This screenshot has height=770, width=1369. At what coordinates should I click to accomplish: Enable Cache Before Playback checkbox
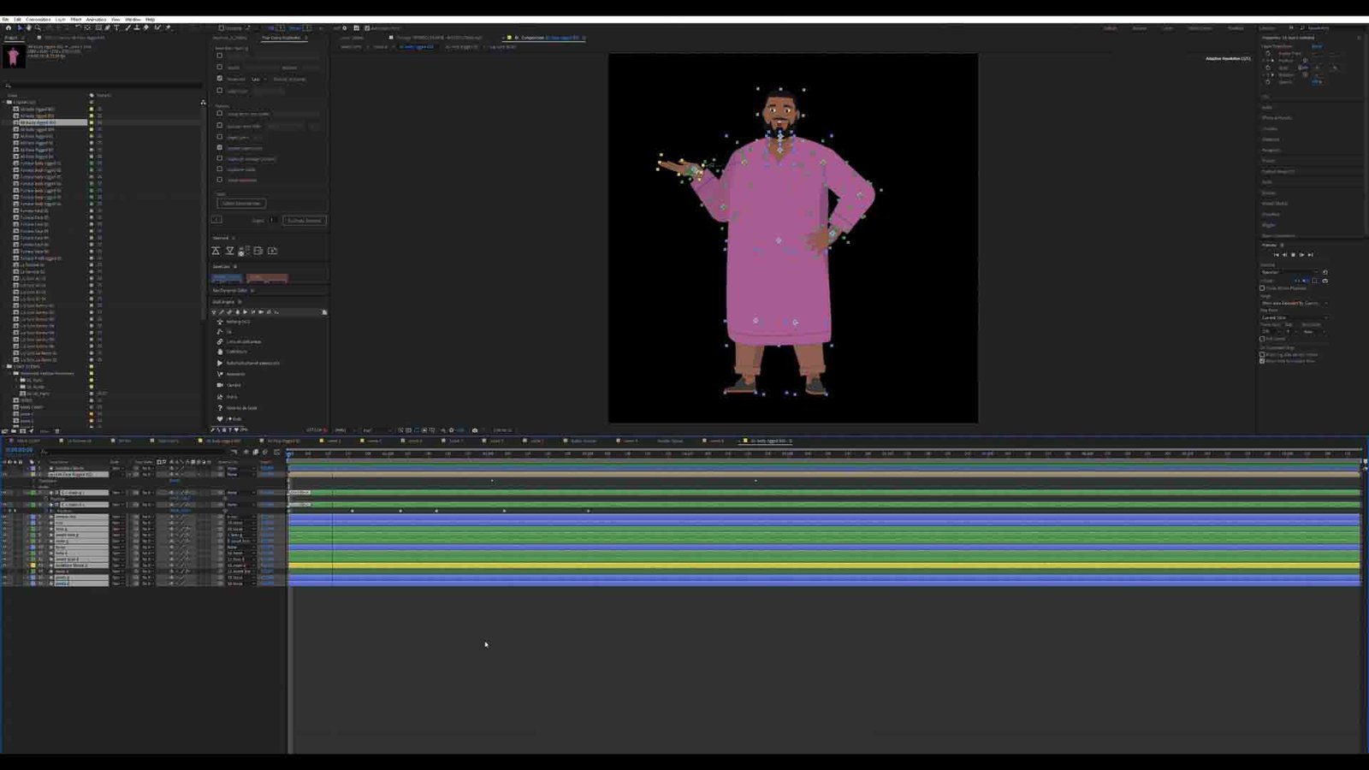coord(1262,288)
